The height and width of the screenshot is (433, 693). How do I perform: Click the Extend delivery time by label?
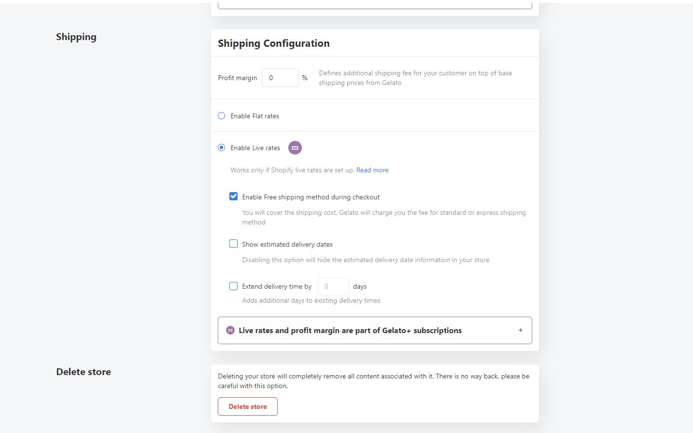click(277, 286)
